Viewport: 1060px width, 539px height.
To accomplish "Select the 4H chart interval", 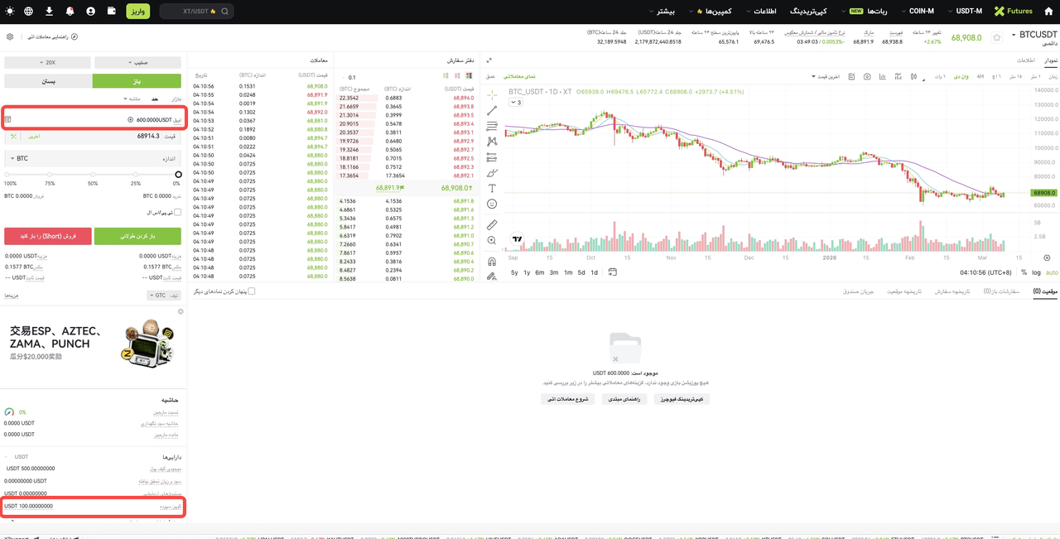I will pos(980,76).
